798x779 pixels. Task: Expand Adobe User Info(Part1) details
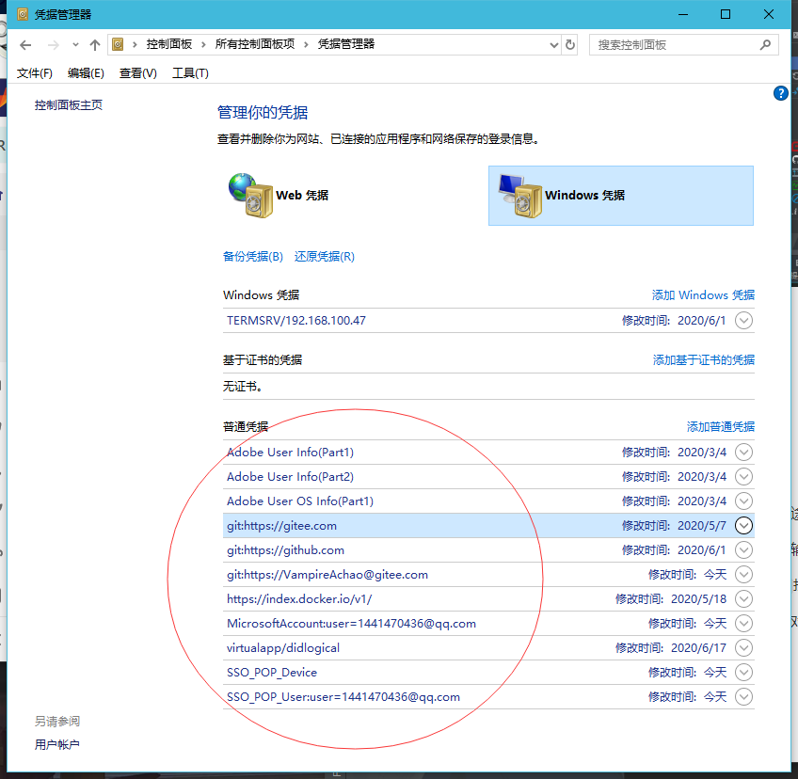click(x=743, y=453)
